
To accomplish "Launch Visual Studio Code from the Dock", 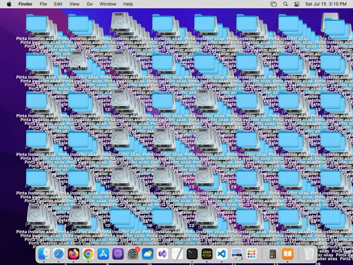I will tap(222, 254).
